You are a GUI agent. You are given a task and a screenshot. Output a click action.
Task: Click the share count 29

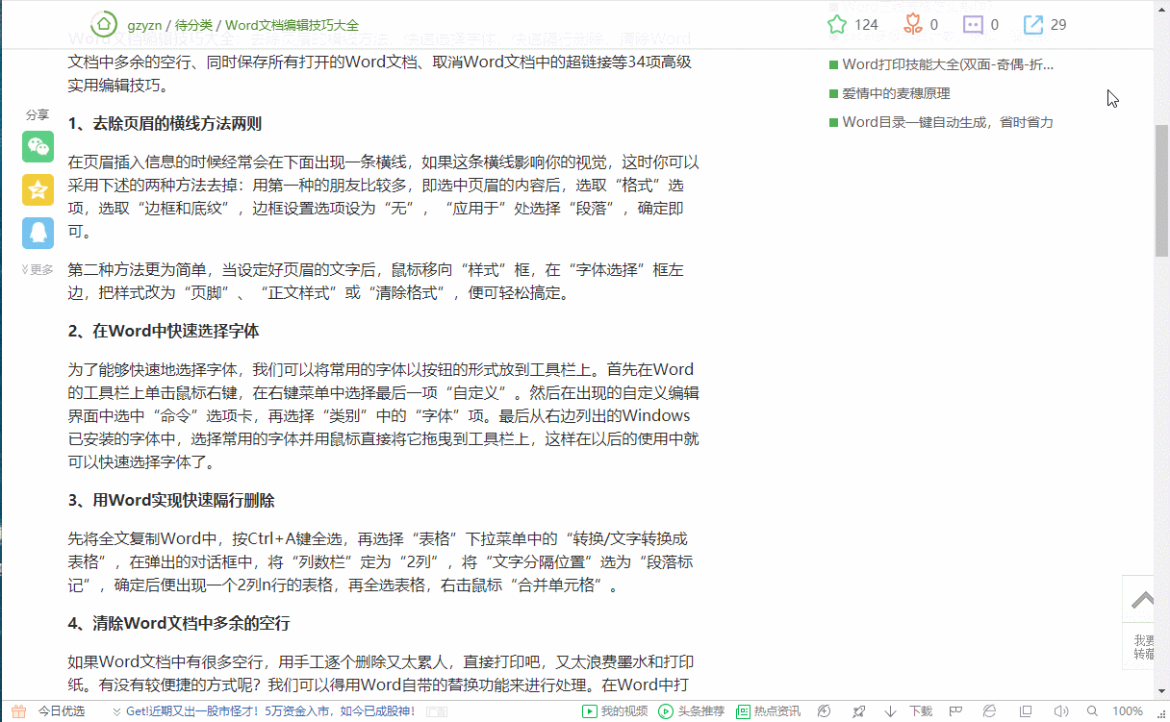pos(1058,25)
